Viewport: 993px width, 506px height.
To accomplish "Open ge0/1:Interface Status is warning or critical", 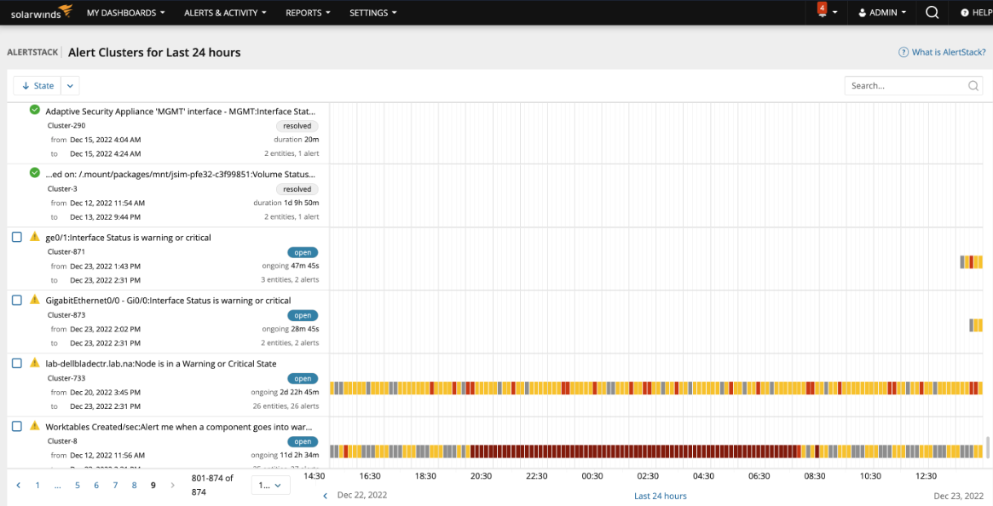I will tap(129, 238).
